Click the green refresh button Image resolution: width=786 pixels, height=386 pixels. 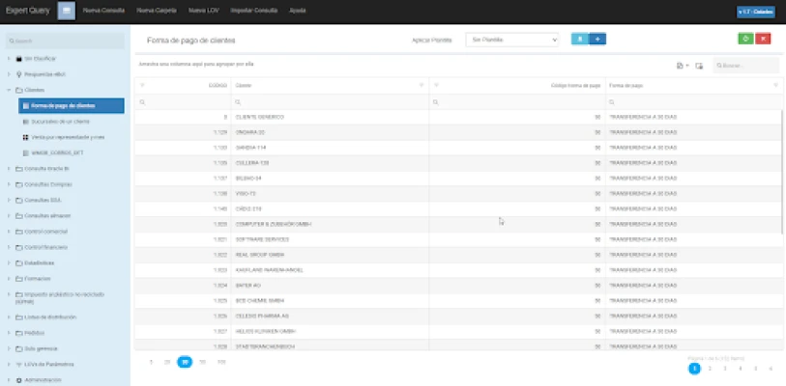click(745, 39)
